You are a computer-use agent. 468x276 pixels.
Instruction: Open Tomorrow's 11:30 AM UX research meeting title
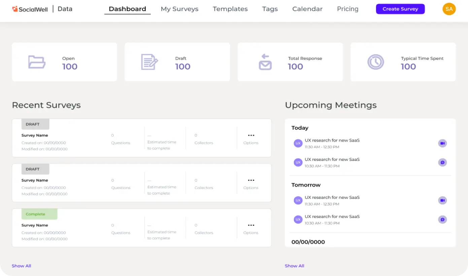pos(332,198)
